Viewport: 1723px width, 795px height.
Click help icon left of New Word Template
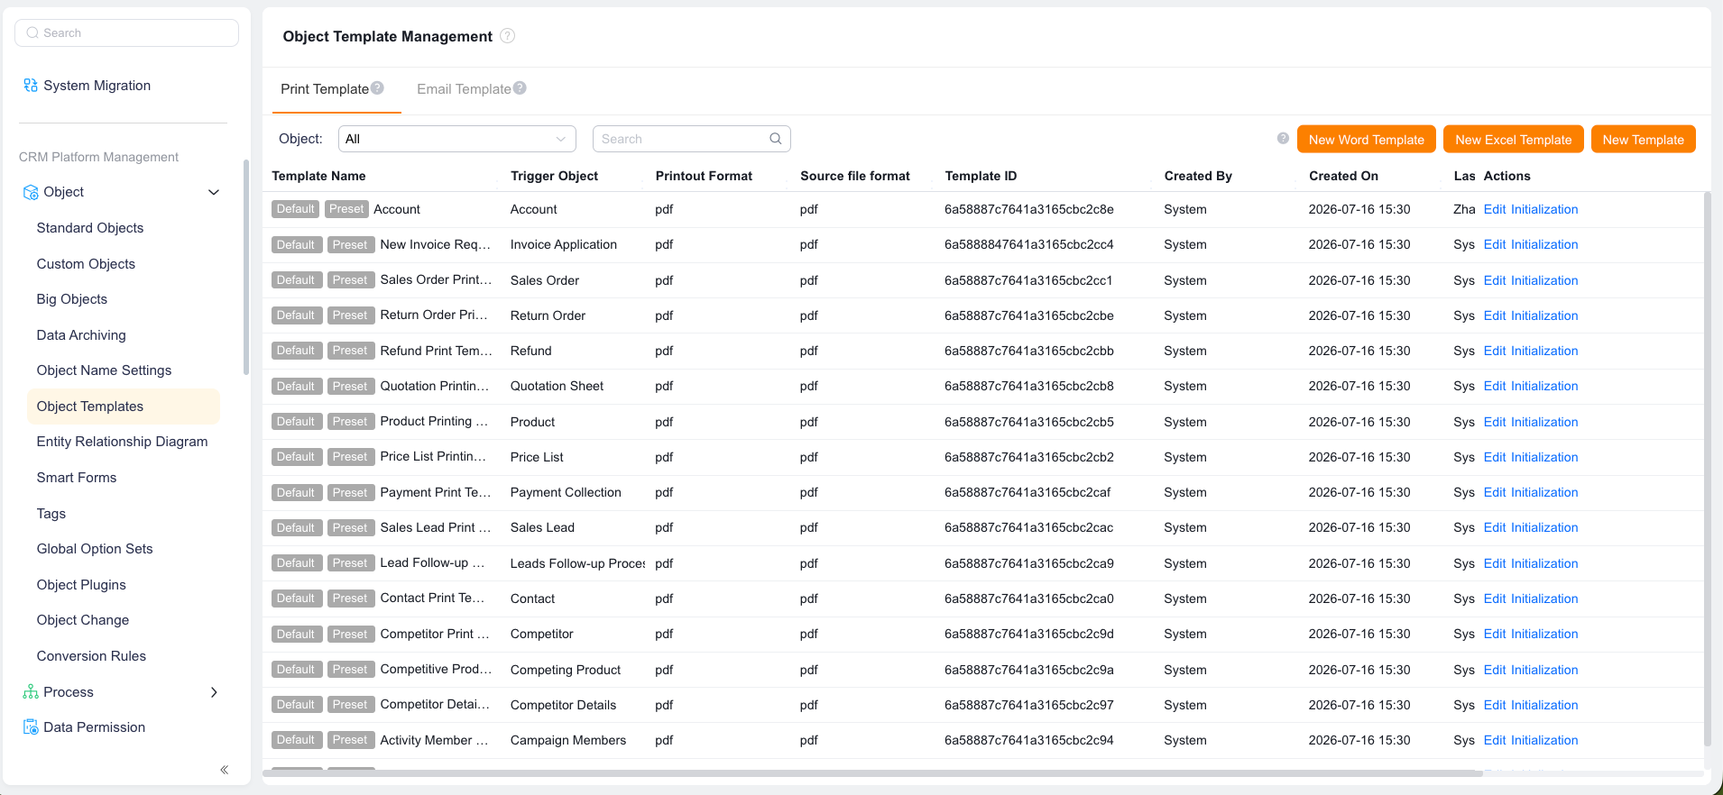pyautogui.click(x=1283, y=139)
